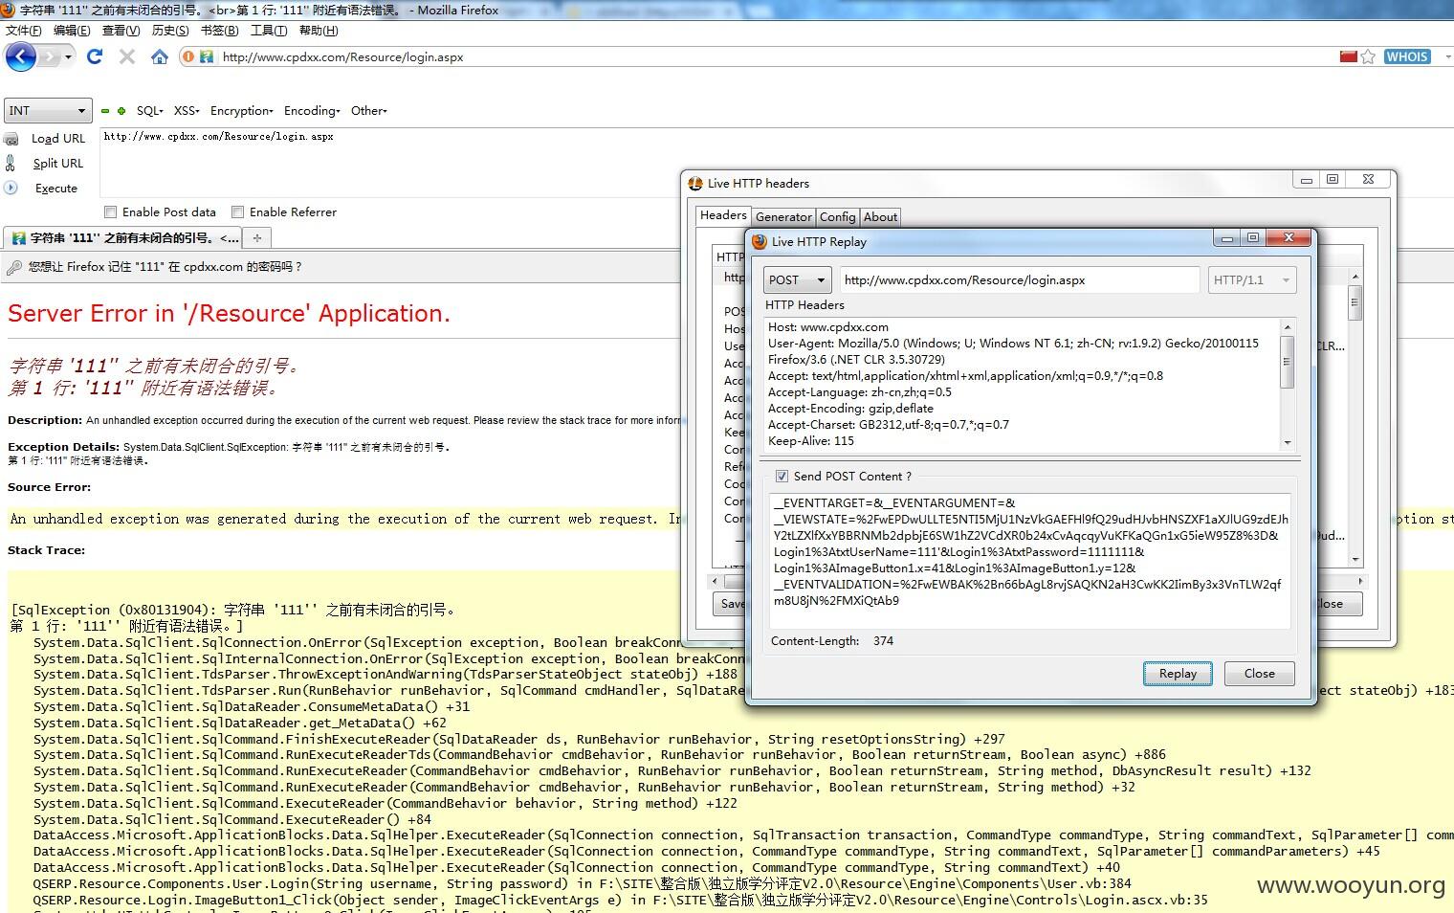1454x913 pixels.
Task: Click the Split URL icon in HackBar
Action: [11, 164]
